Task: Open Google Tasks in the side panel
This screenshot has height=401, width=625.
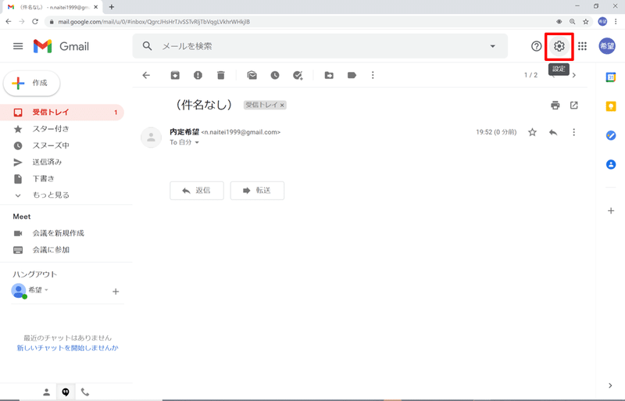Action: (x=611, y=136)
